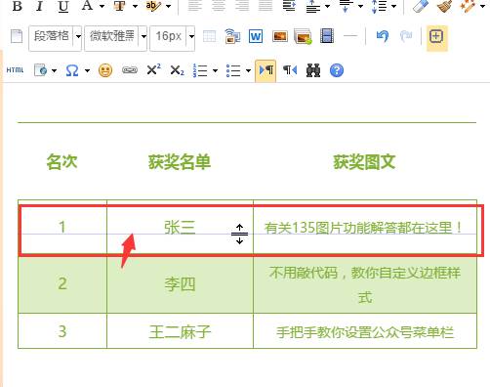
Task: Insert a special character with Omega icon
Action: (x=72, y=70)
